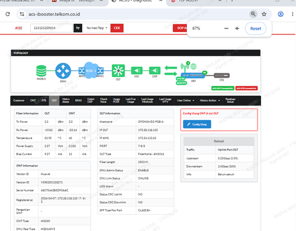This screenshot has height=231, width=296.
Task: Click the ACSIS logo
Action: (x=18, y=28)
